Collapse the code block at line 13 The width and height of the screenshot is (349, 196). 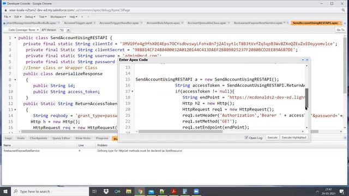tap(15, 109)
